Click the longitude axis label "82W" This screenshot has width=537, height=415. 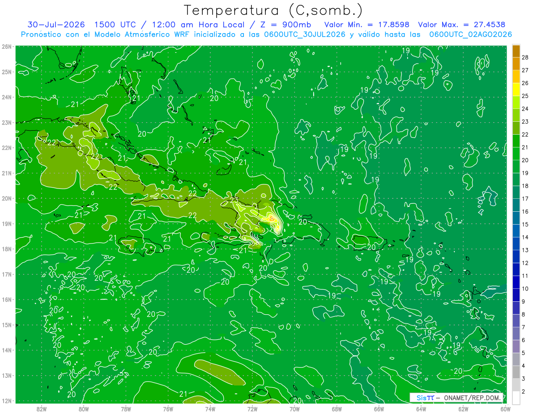click(42, 409)
